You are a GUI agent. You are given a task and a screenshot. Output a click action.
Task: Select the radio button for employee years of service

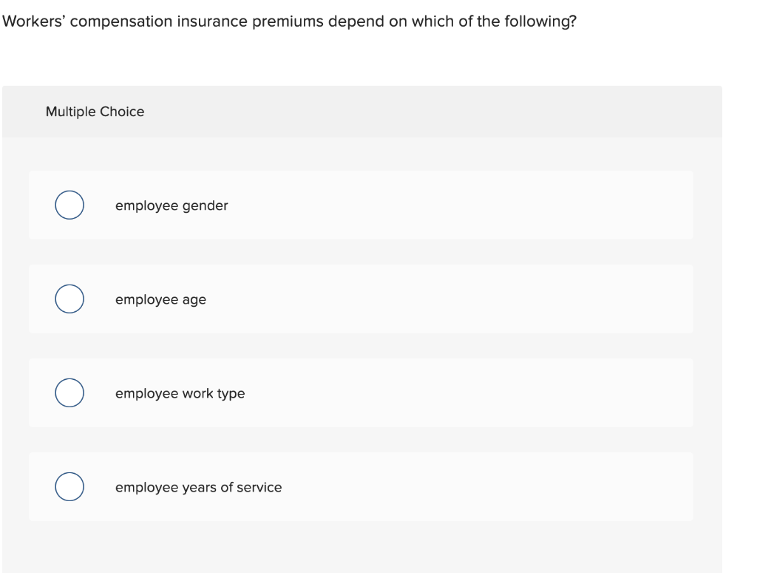coord(69,486)
